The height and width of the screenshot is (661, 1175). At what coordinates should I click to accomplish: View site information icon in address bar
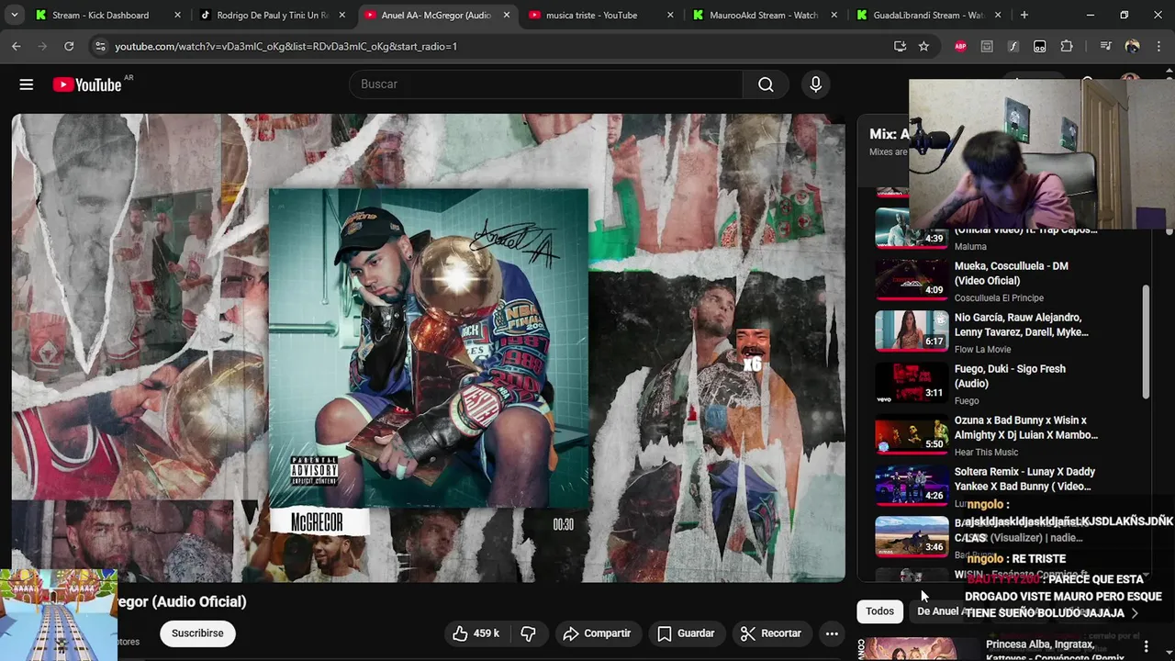pos(100,46)
